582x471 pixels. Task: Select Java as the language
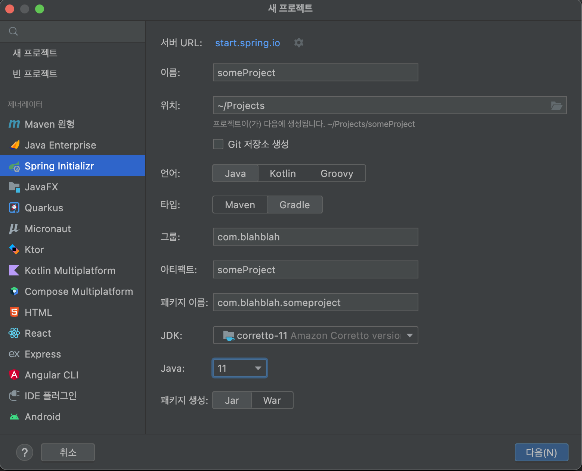pos(235,174)
